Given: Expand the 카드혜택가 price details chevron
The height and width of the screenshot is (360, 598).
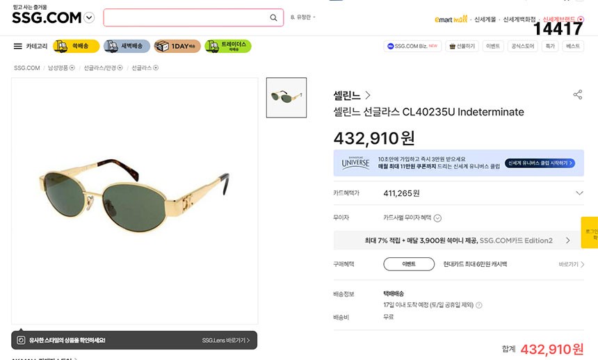Looking at the screenshot, I should (x=579, y=193).
